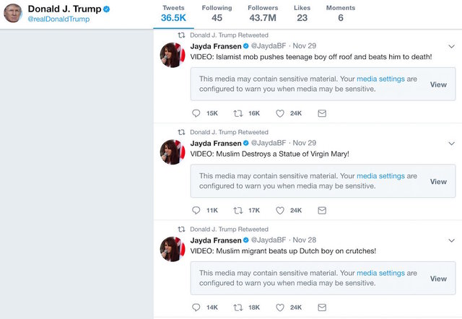The height and width of the screenshot is (319, 462).
Task: Share Dutch boy tweet via direct message
Action: (322, 307)
